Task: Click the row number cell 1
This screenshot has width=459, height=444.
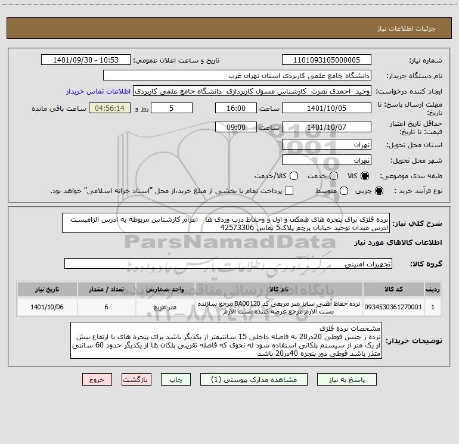Action: coord(433,307)
